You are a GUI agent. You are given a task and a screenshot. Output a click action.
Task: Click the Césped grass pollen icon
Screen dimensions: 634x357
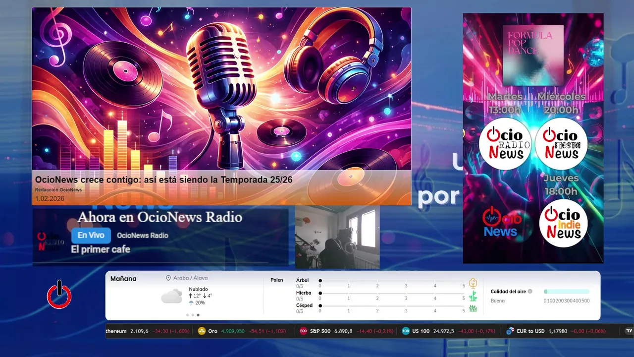point(473,308)
